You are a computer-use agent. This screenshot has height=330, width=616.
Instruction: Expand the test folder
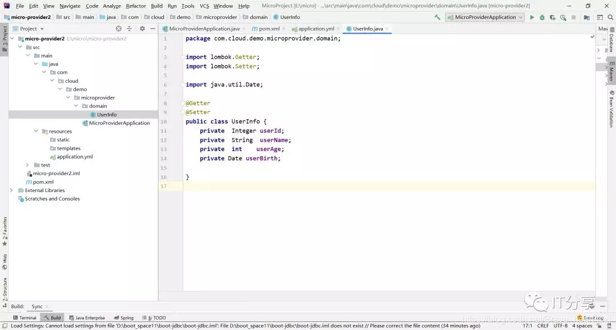27,165
